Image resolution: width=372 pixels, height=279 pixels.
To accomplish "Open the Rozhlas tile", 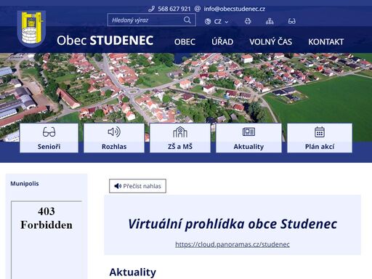I will tap(114, 138).
